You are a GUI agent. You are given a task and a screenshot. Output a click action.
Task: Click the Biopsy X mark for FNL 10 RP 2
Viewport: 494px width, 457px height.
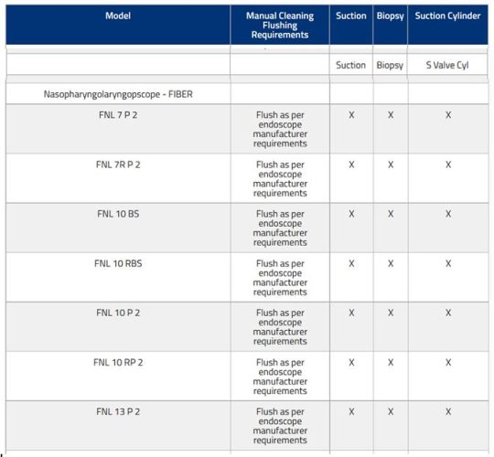click(x=391, y=362)
